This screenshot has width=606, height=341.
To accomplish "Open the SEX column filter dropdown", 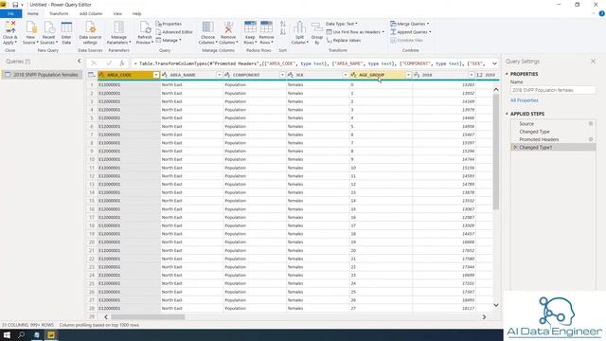I will pos(345,75).
